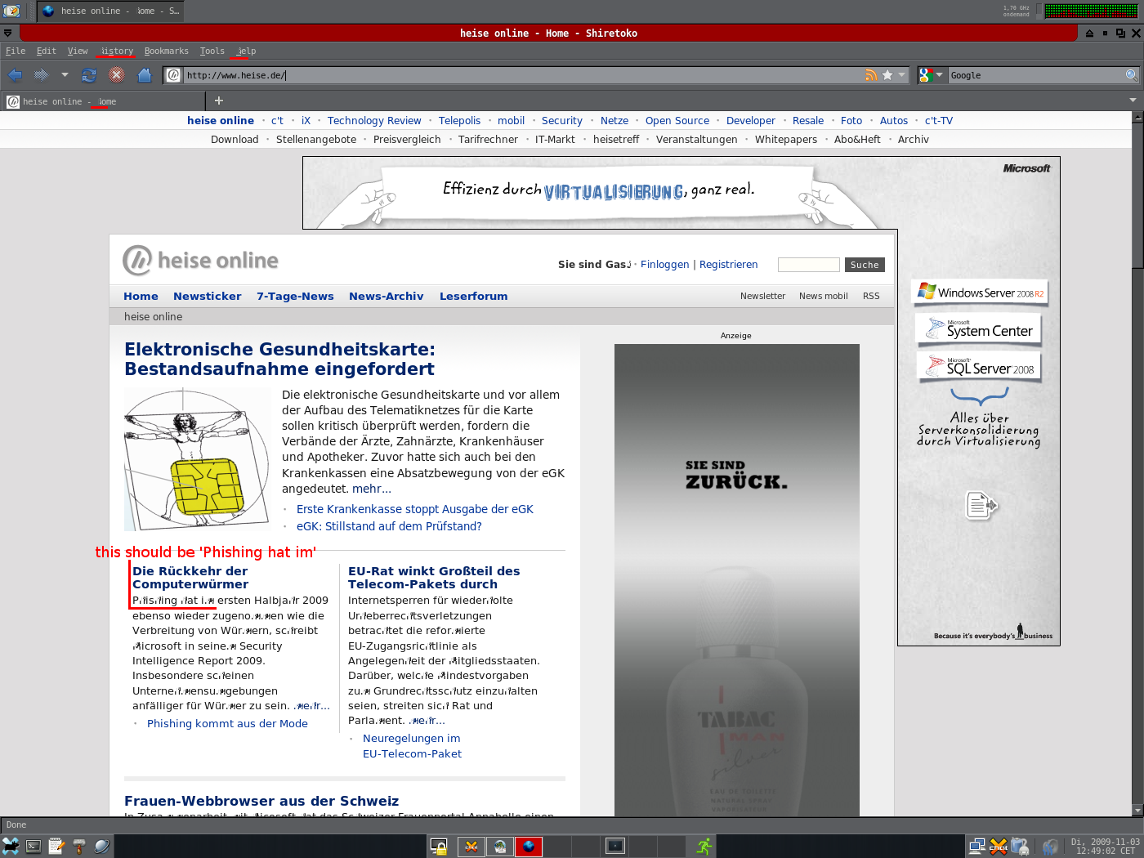1144x858 pixels.
Task: Open the Tools menu
Action: [212, 51]
